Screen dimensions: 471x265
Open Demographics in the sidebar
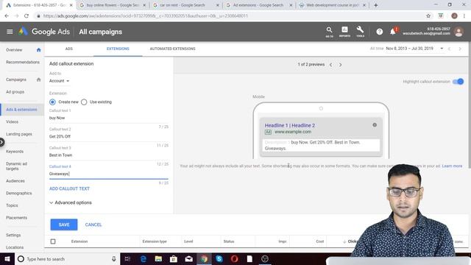(18, 193)
